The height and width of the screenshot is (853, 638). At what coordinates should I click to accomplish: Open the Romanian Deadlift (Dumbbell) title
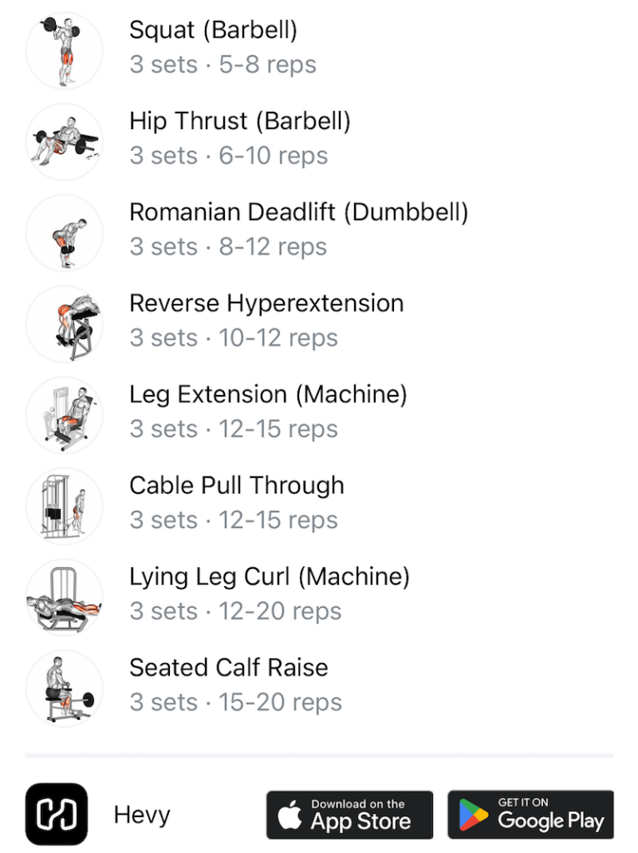click(299, 212)
